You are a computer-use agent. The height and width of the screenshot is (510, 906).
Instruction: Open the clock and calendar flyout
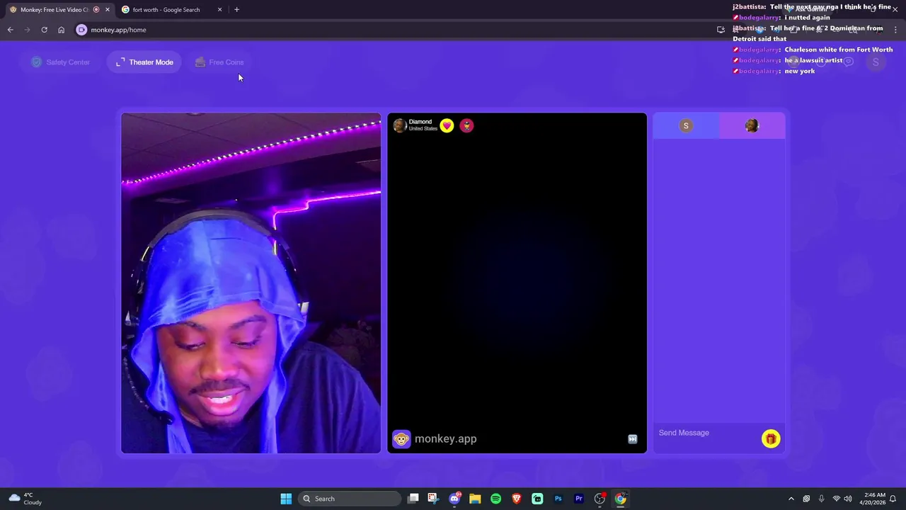(x=874, y=499)
